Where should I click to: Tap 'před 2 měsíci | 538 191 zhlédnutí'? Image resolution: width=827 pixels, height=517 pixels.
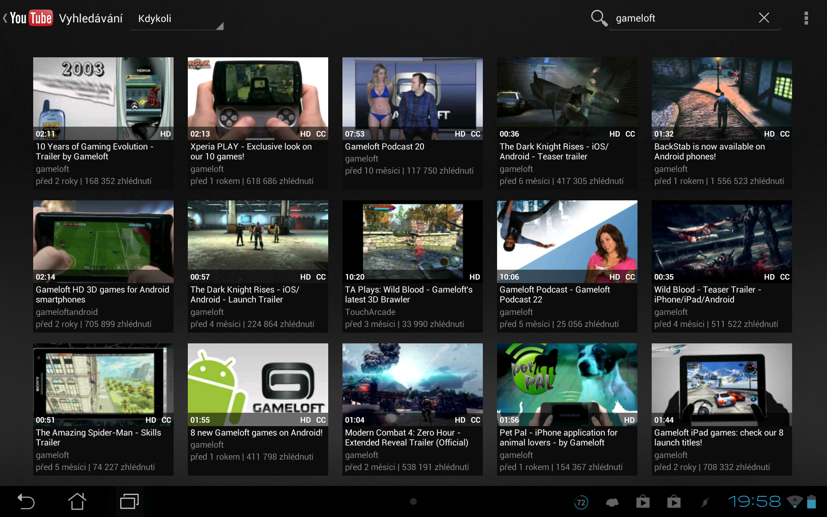tap(407, 467)
